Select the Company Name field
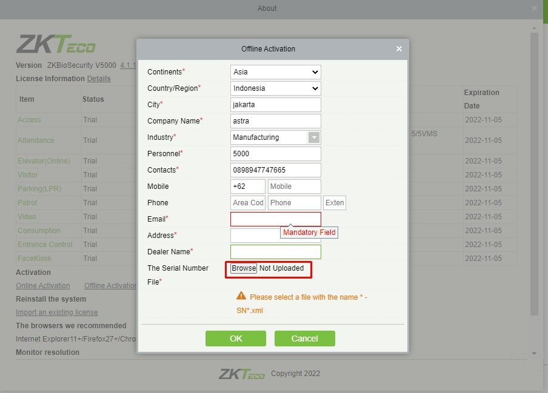 (x=275, y=121)
